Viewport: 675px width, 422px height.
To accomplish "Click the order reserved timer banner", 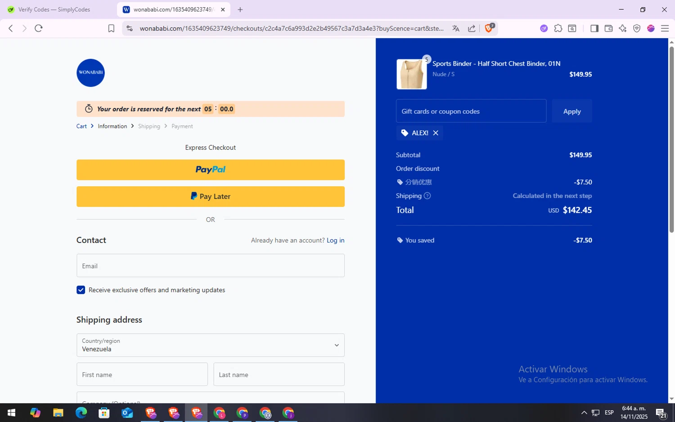I will [211, 109].
